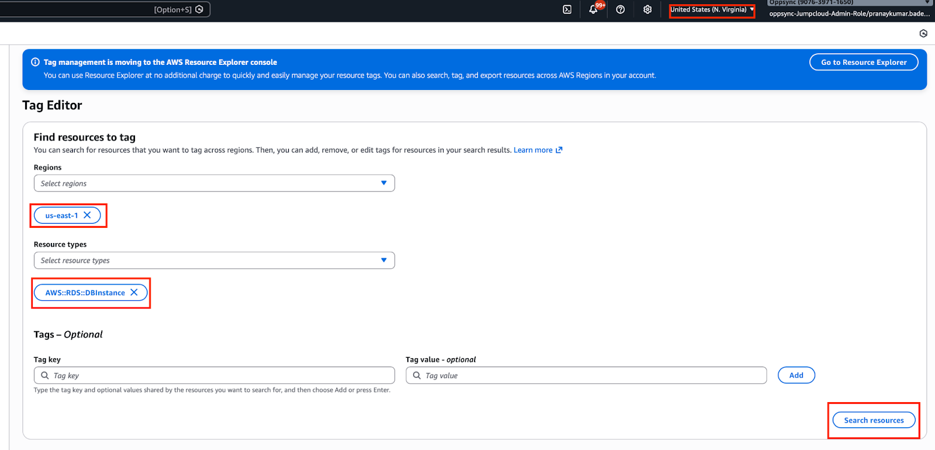This screenshot has width=935, height=450.
Task: Open the United States (N. Virginia) region selector
Action: point(711,10)
